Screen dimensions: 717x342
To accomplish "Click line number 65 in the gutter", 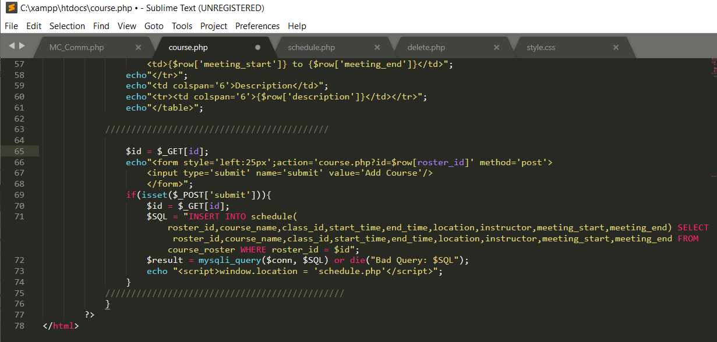I will tap(19, 151).
